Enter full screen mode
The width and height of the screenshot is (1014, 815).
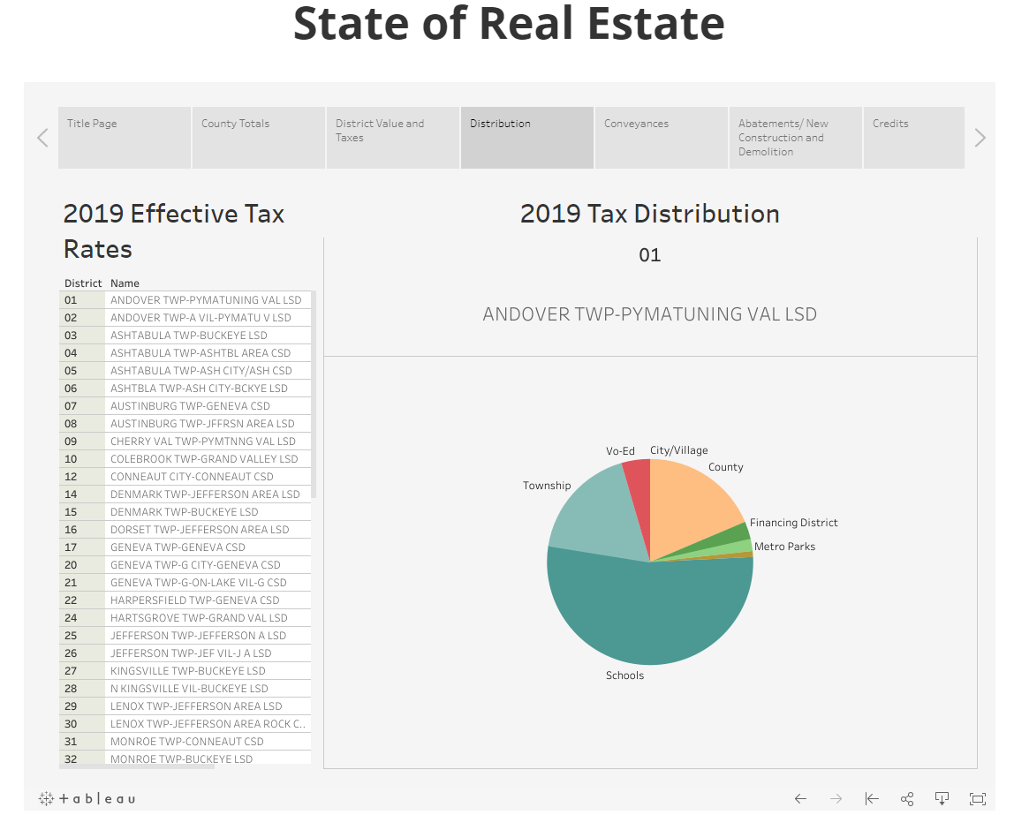pos(977,798)
